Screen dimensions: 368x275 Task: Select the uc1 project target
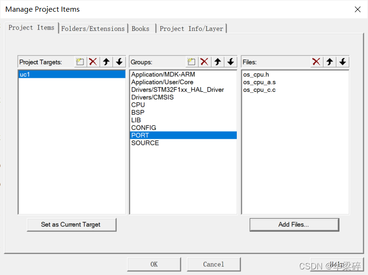click(72, 74)
